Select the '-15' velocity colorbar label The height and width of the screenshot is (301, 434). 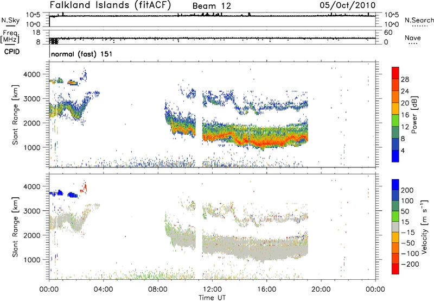407,232
